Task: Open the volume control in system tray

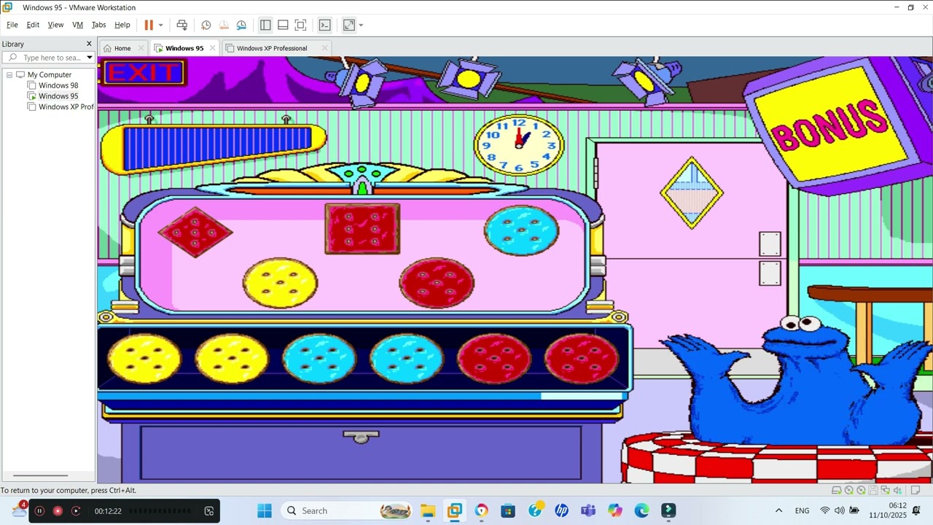Action: pyautogui.click(x=840, y=510)
